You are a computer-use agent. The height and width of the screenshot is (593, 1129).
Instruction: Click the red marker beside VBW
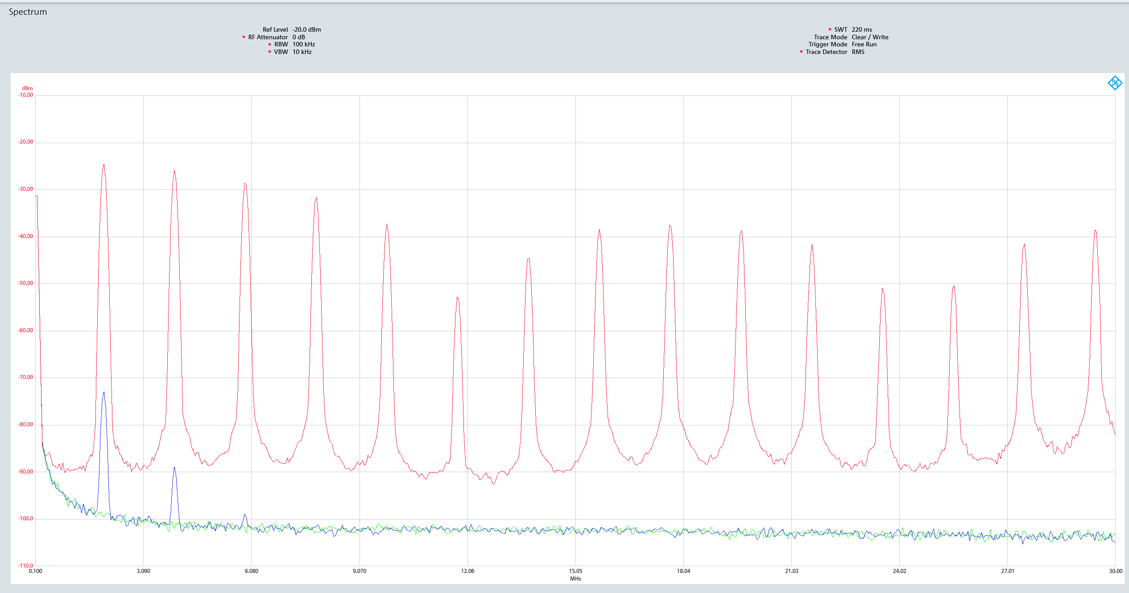tap(269, 52)
